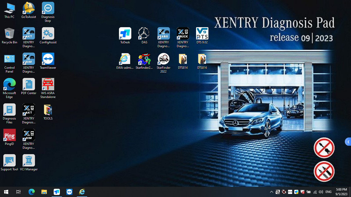This screenshot has height=197, width=351.
Task: Open ConfigAssist
Action: pyautogui.click(x=48, y=33)
